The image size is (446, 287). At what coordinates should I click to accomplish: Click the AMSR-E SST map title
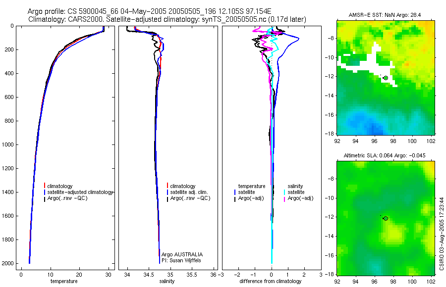[385, 15]
